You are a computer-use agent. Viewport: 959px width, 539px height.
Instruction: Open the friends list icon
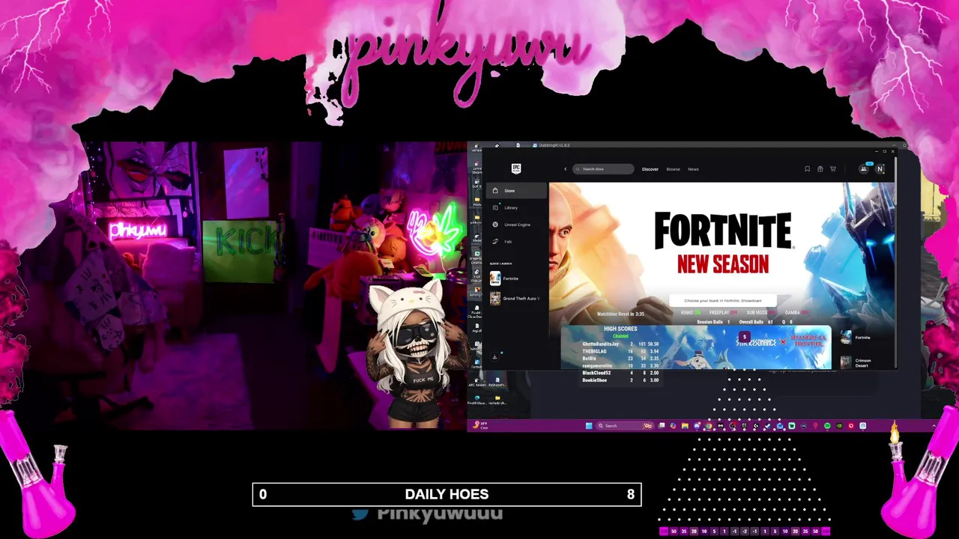pos(863,169)
